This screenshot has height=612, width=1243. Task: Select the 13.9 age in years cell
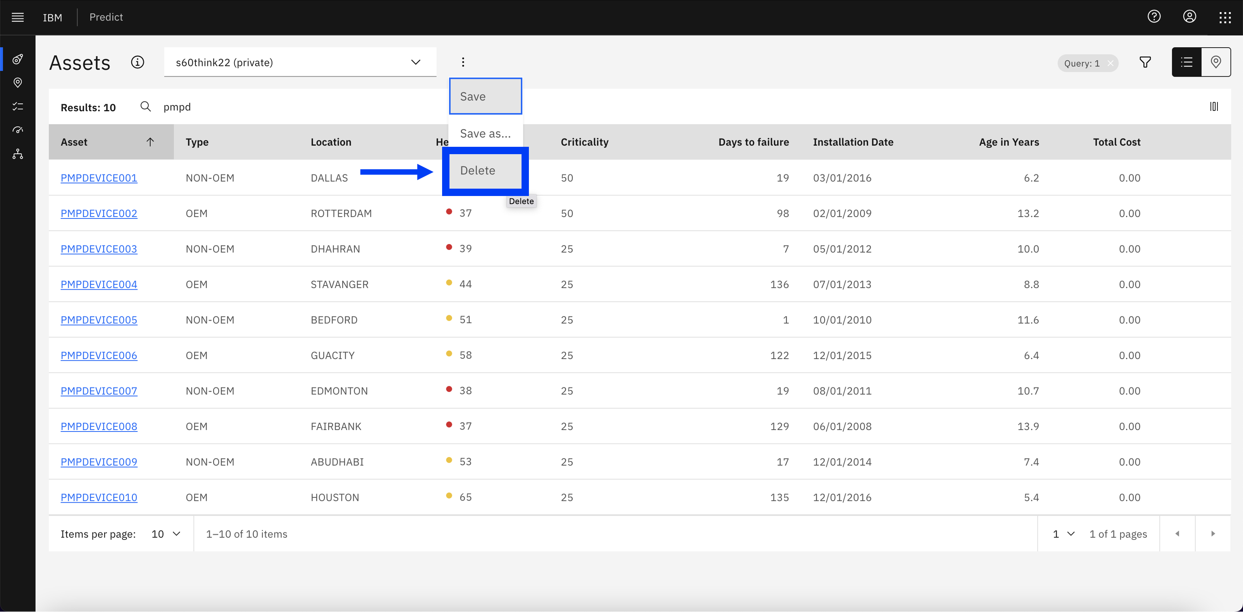[1028, 426]
